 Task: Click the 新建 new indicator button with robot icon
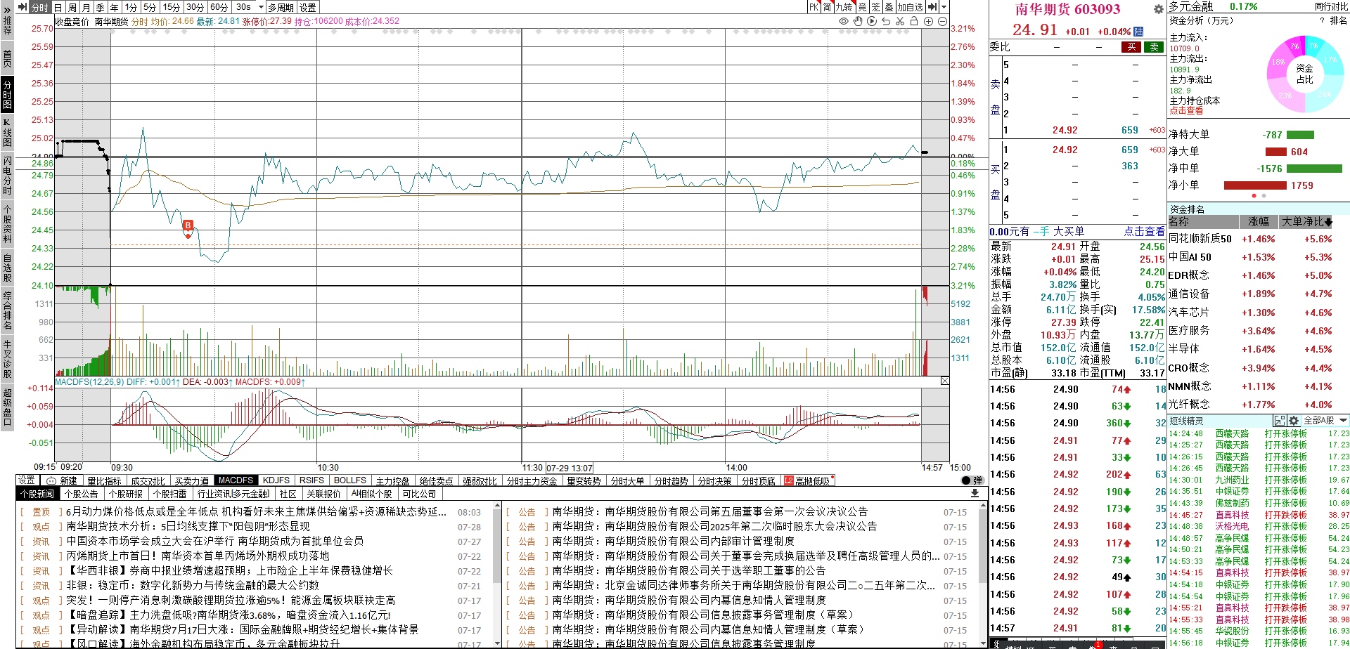pyautogui.click(x=62, y=480)
